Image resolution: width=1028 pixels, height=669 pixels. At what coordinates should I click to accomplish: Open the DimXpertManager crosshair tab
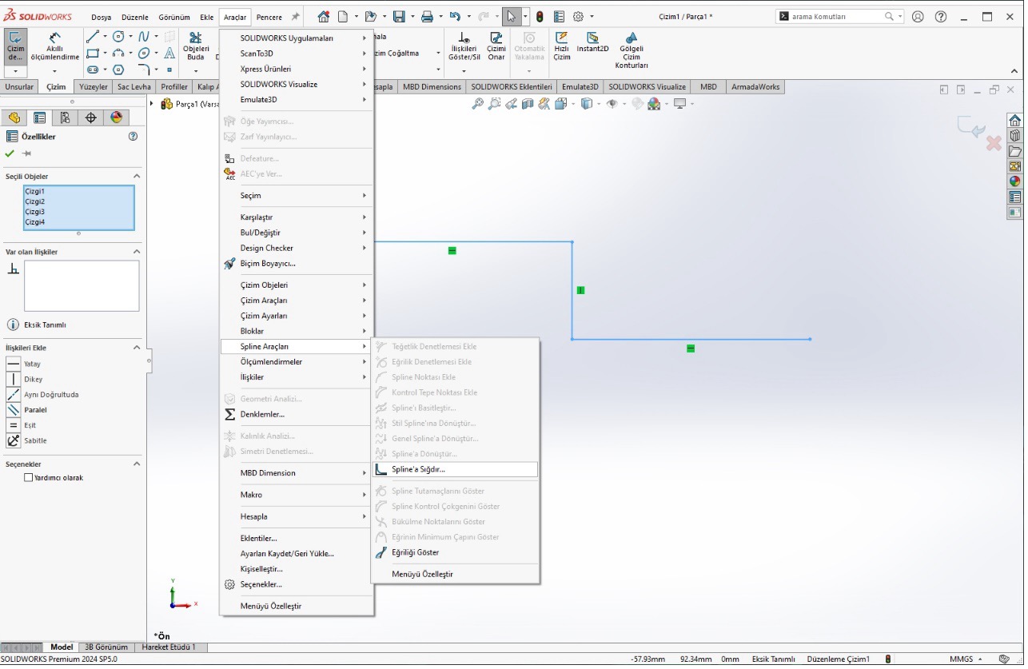pos(90,117)
